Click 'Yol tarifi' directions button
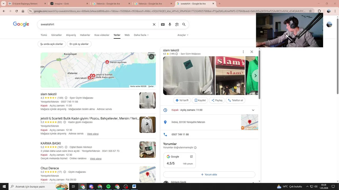The width and height of the screenshot is (339, 190). click(182, 100)
